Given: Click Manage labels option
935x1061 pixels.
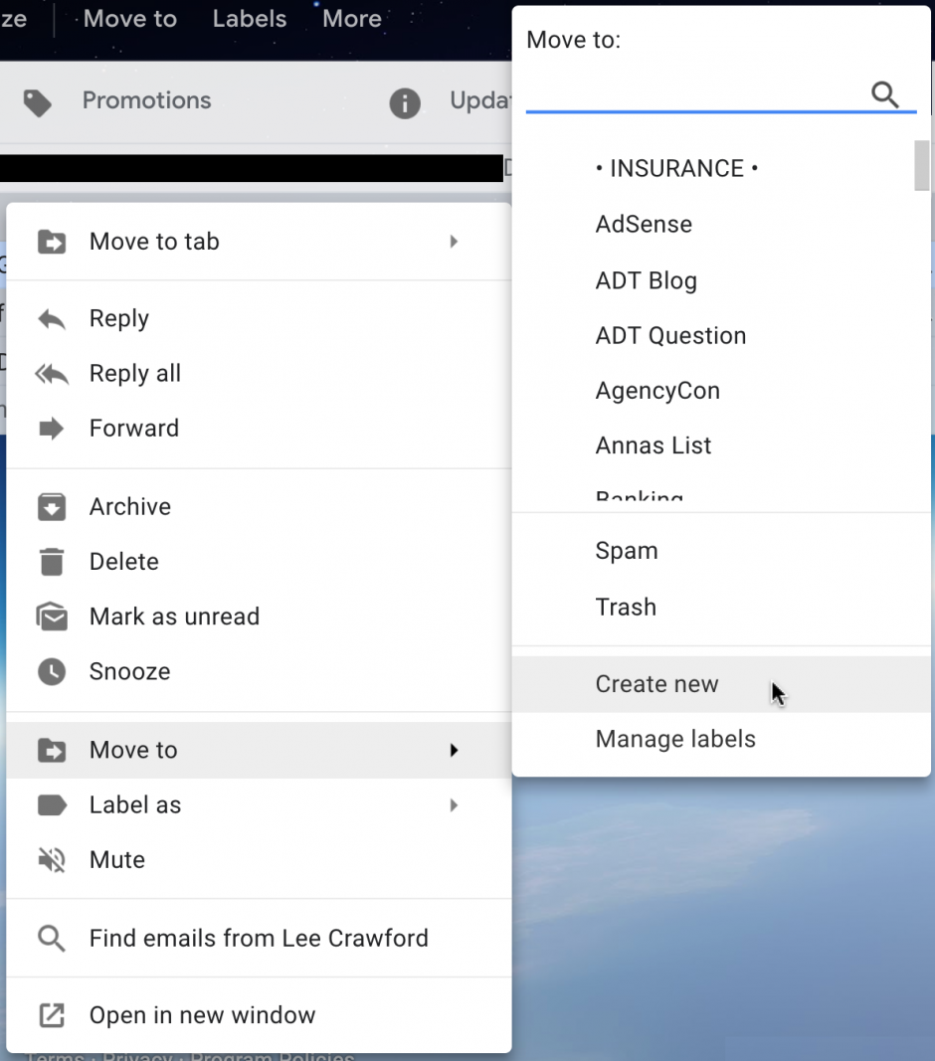Looking at the screenshot, I should [675, 739].
